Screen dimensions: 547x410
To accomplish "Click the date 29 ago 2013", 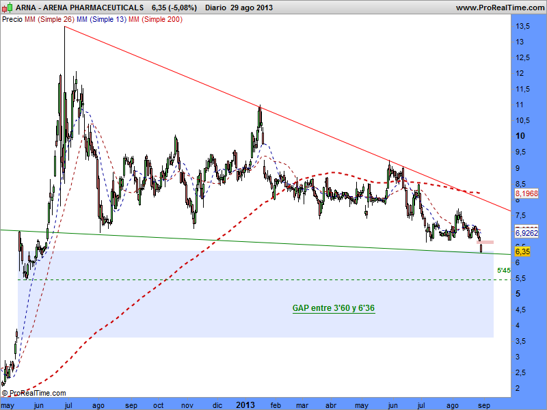I will tap(252, 8).
